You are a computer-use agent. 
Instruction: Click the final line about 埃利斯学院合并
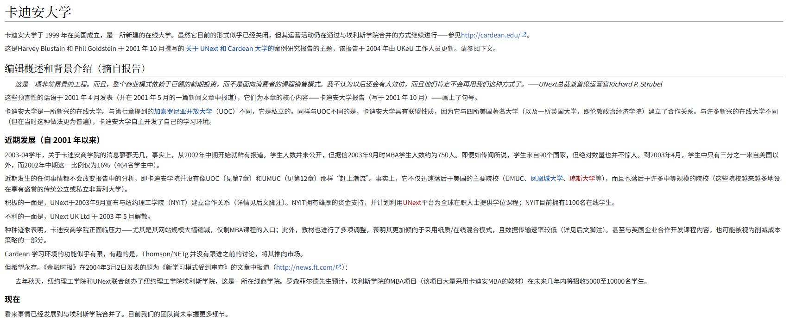click(117, 314)
